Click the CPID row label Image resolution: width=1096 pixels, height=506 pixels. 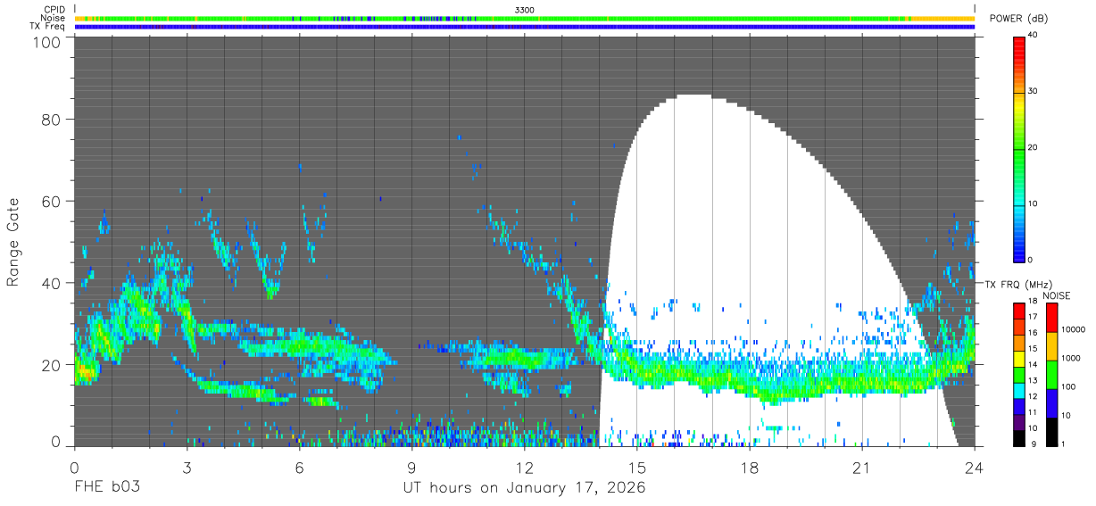point(54,9)
